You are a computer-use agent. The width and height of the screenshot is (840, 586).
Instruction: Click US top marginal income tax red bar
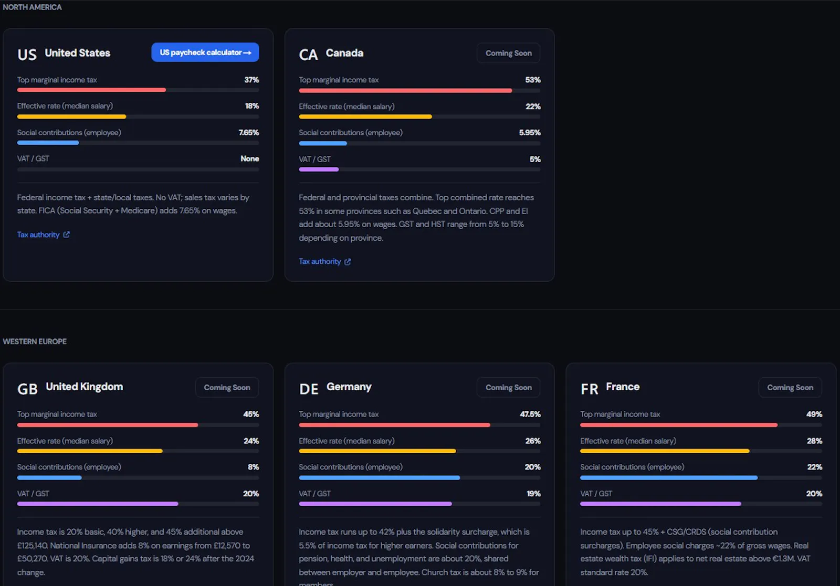pos(91,90)
